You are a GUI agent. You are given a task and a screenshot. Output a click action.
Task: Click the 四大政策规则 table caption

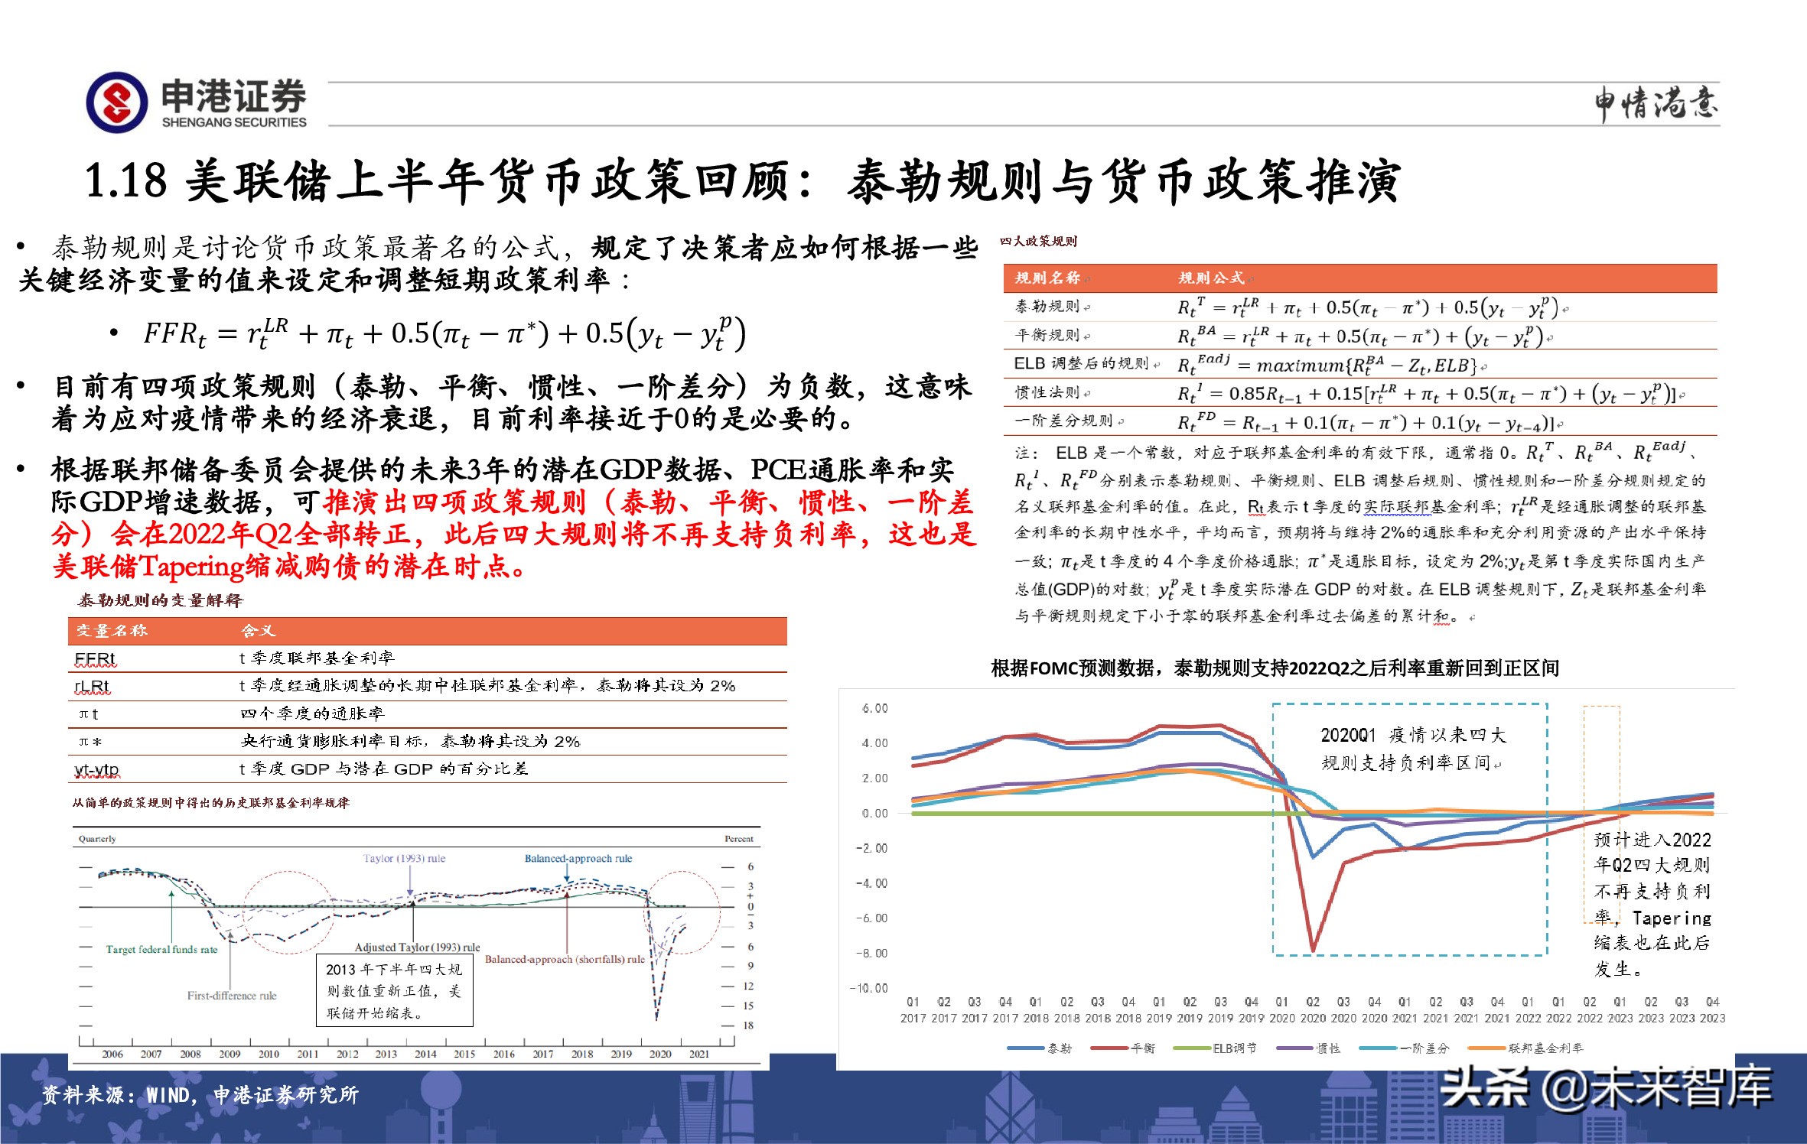click(1038, 242)
